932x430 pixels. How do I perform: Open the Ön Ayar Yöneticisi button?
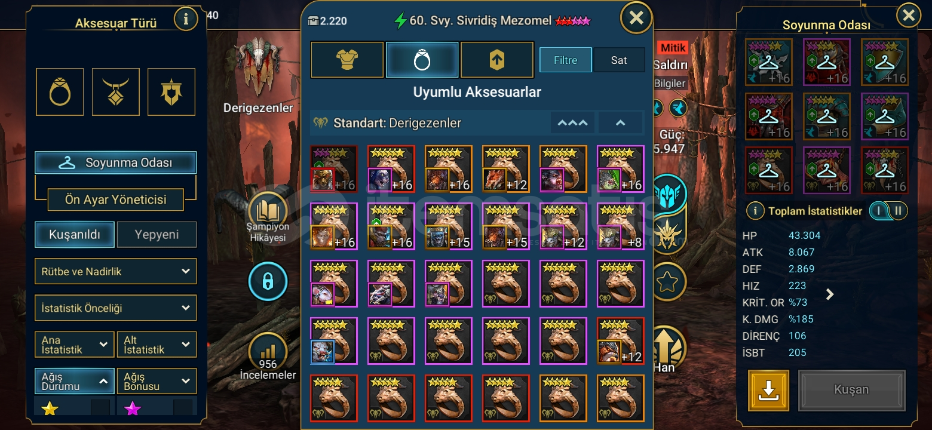[115, 199]
